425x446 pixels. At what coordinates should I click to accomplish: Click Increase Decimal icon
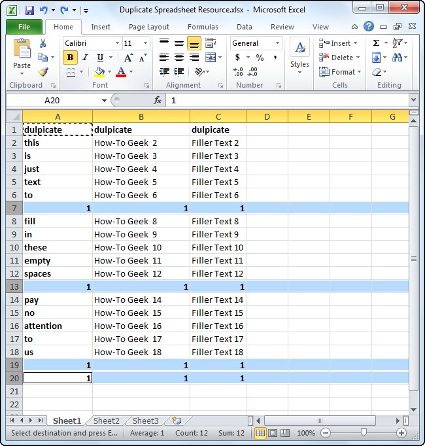[x=238, y=72]
